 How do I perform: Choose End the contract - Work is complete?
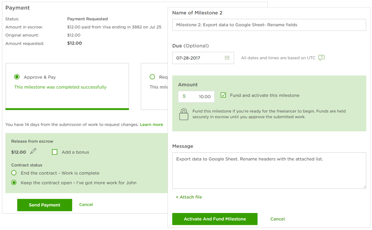click(14, 173)
